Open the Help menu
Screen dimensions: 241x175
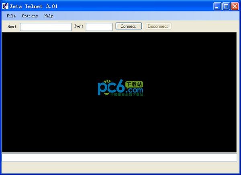[49, 16]
